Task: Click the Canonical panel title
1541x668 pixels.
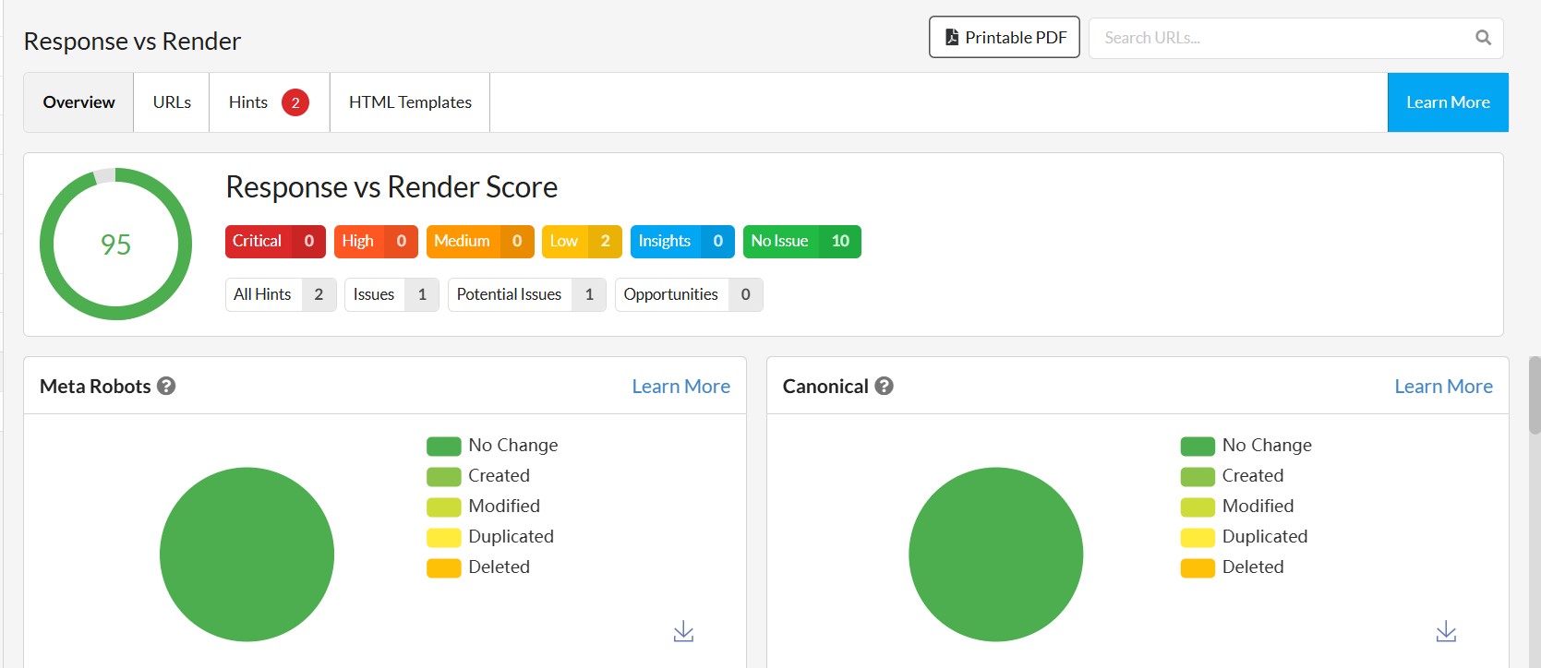Action: [x=825, y=387]
